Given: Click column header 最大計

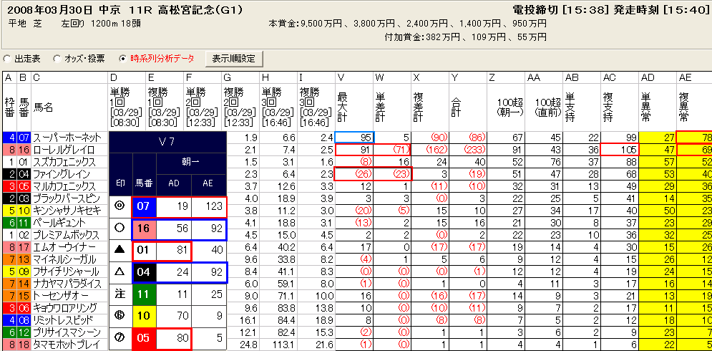Looking at the screenshot, I should coord(354,107).
